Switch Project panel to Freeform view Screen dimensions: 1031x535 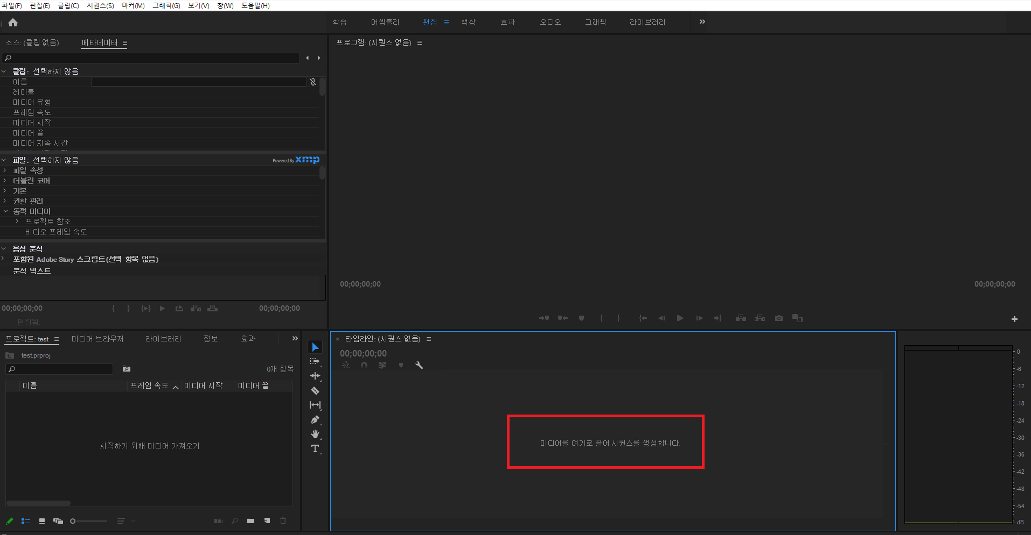tap(58, 520)
